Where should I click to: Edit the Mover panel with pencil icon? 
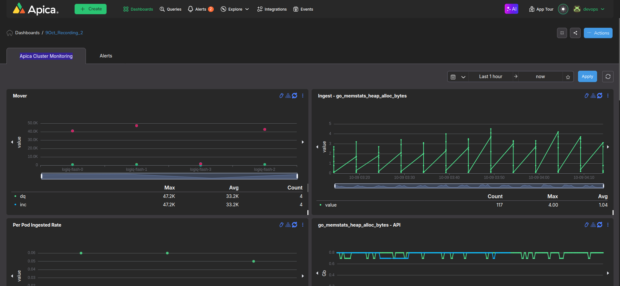click(281, 96)
